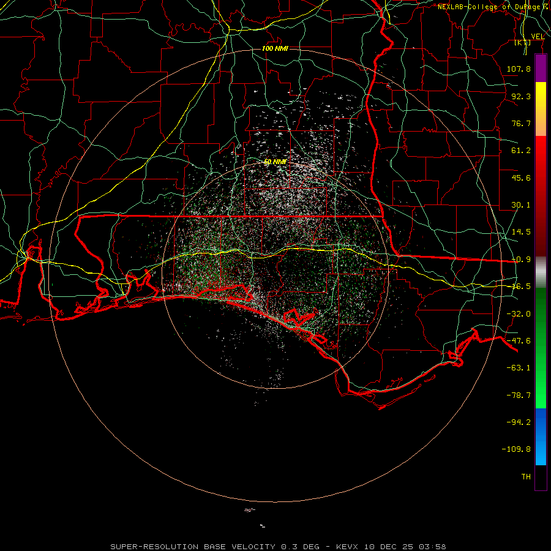Click the 50 NMI range ring label
551x551 pixels.
275,162
